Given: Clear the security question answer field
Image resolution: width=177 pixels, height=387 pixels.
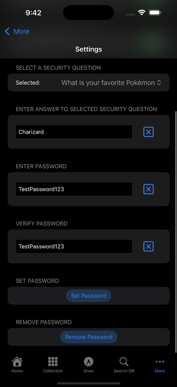Looking at the screenshot, I should [148, 132].
